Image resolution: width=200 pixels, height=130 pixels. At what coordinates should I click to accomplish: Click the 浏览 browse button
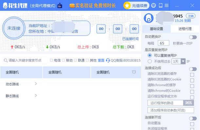tap(189, 103)
